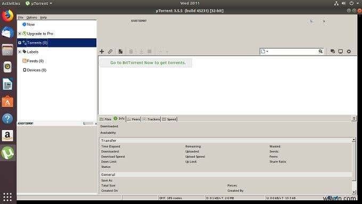The image size is (362, 204).
Task: Open the network indicator in the top bar
Action: [336, 3]
